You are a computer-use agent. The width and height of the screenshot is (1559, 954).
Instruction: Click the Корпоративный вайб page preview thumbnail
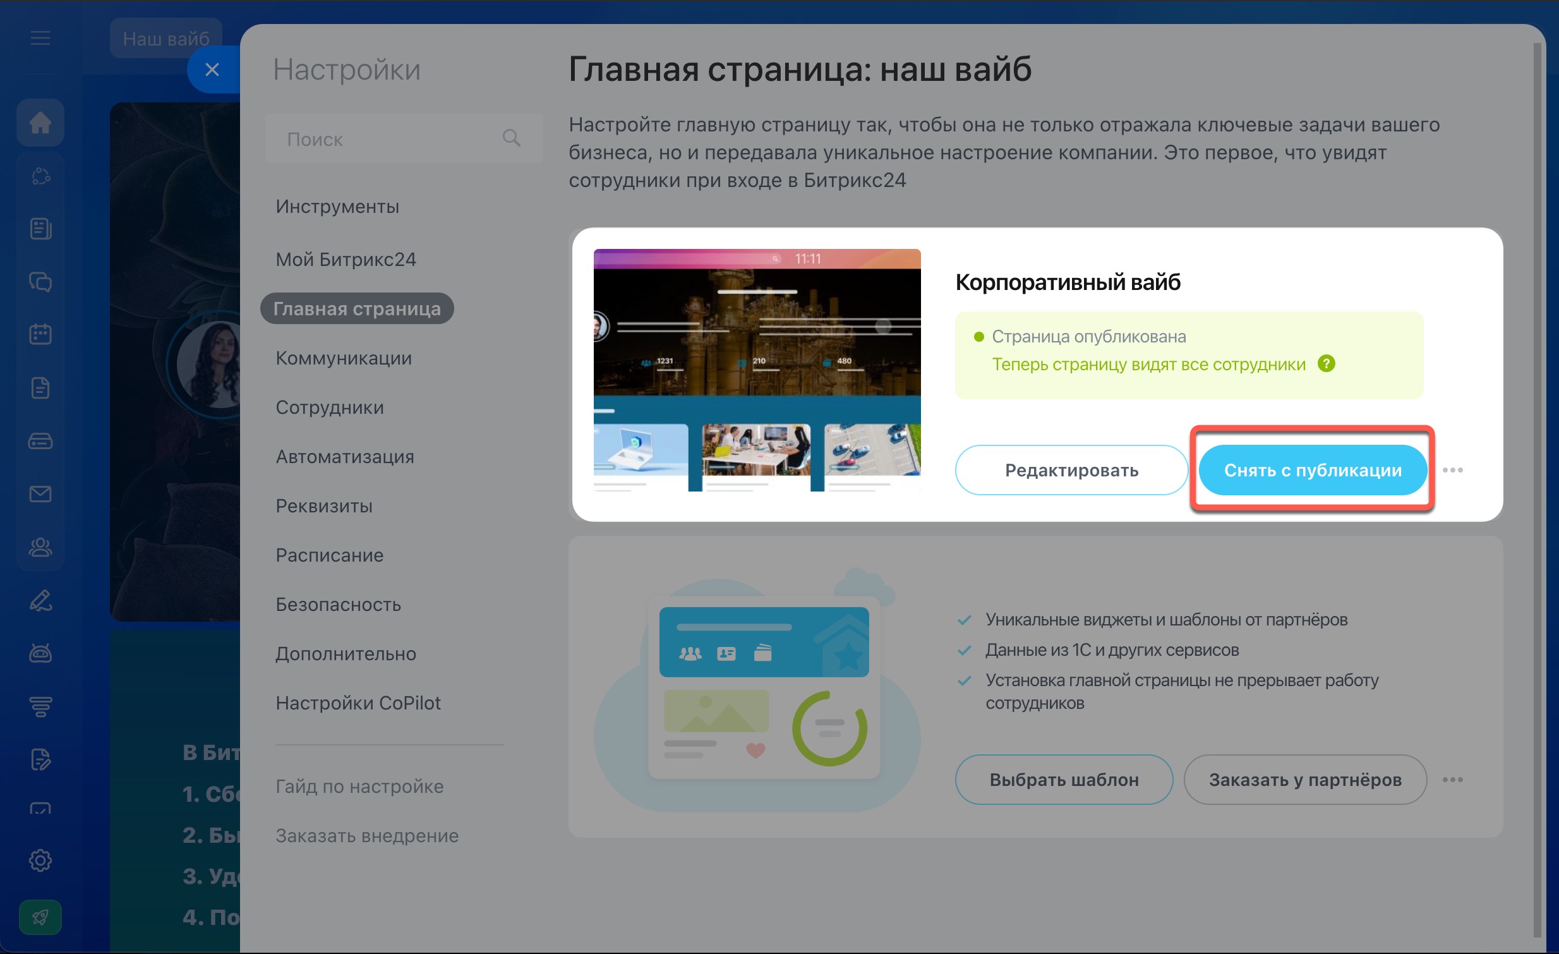click(x=757, y=370)
